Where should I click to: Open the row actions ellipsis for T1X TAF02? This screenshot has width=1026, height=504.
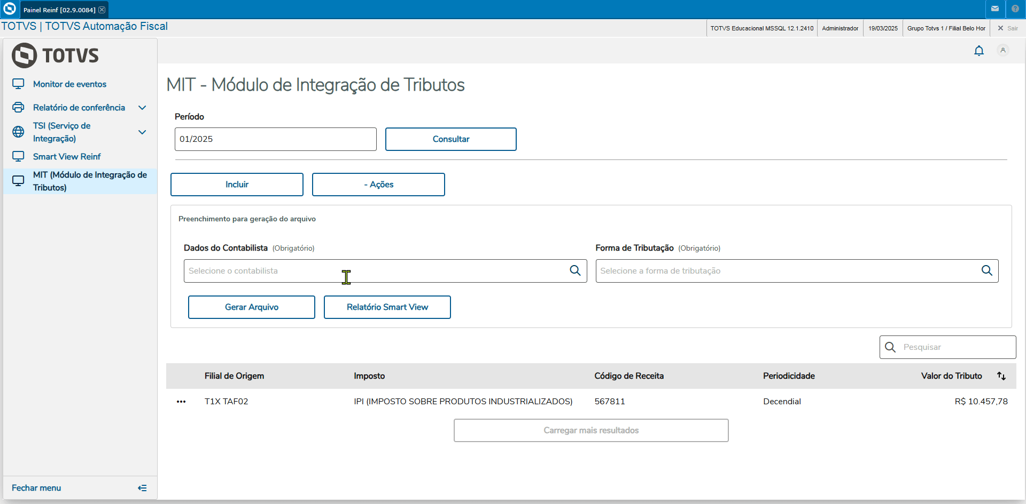click(x=181, y=402)
